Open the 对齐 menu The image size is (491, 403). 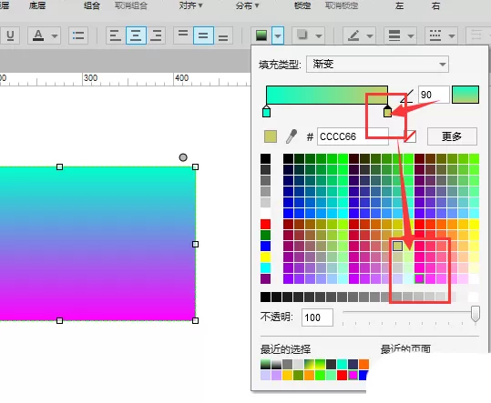[x=190, y=5]
